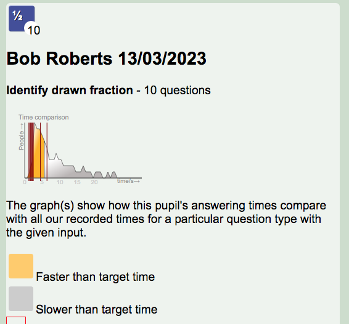Viewport: 349px width, 324px height.
Task: Select the Identify drawn fraction label
Action: pos(70,91)
